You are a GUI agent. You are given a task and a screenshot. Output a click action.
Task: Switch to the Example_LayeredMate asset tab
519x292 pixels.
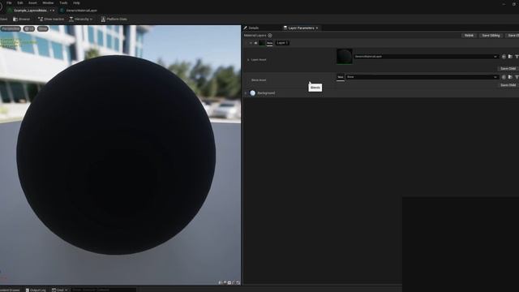pos(30,11)
